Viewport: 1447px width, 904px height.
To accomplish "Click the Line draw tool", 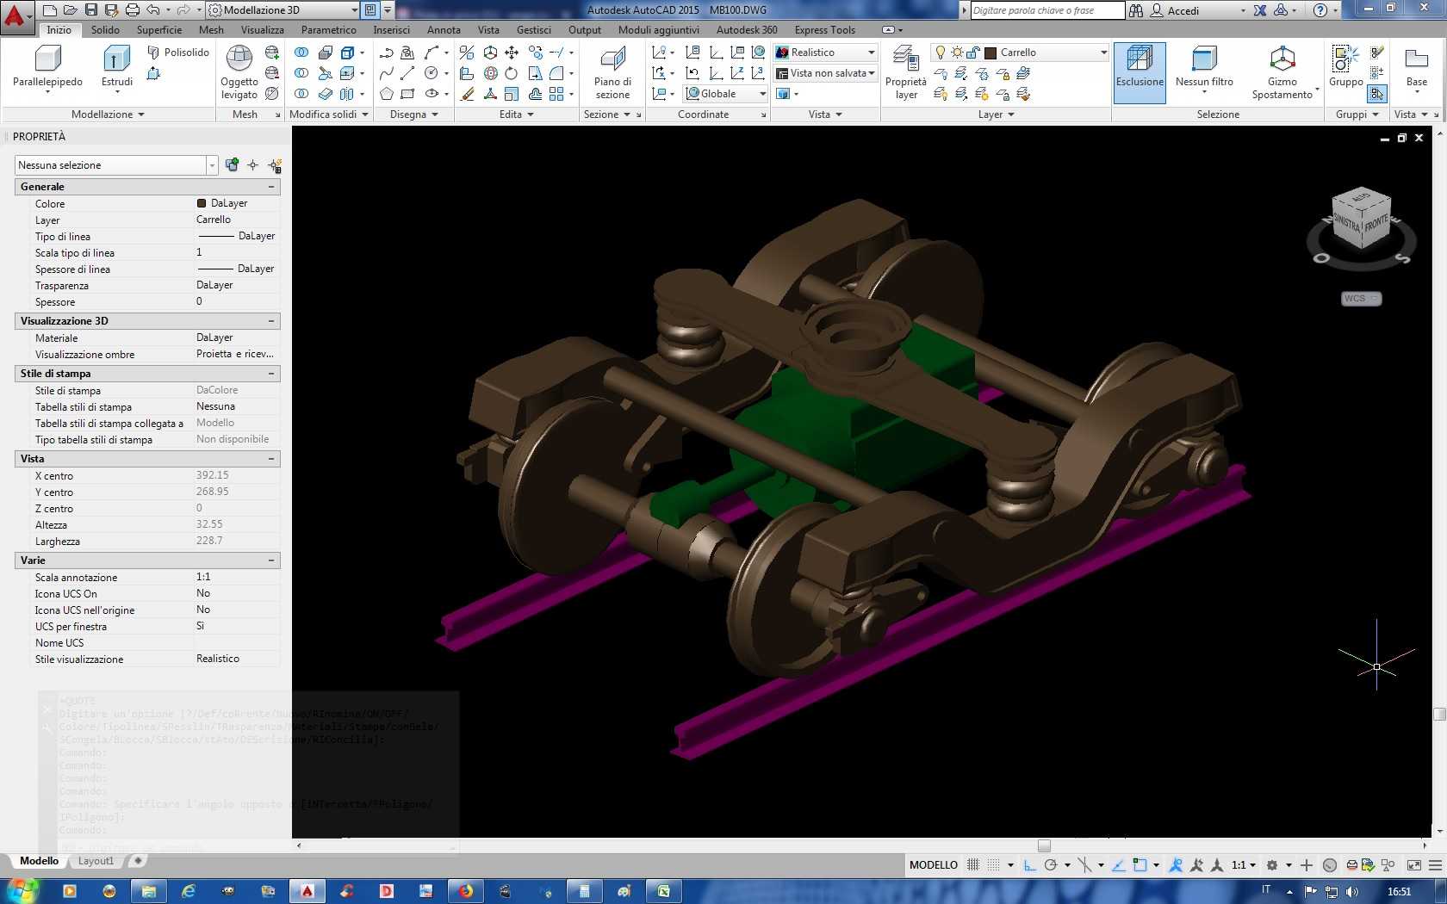I will click(407, 73).
